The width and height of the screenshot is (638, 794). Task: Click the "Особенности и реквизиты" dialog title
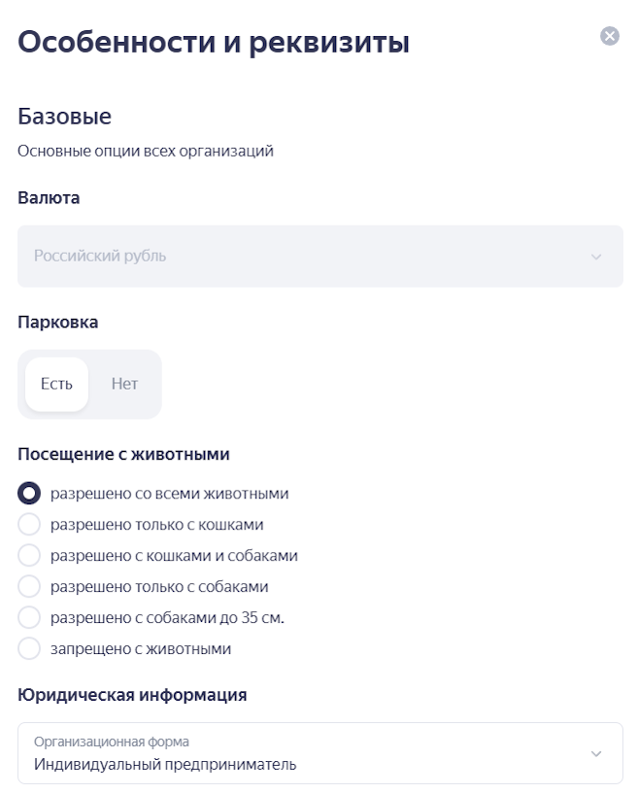[215, 42]
